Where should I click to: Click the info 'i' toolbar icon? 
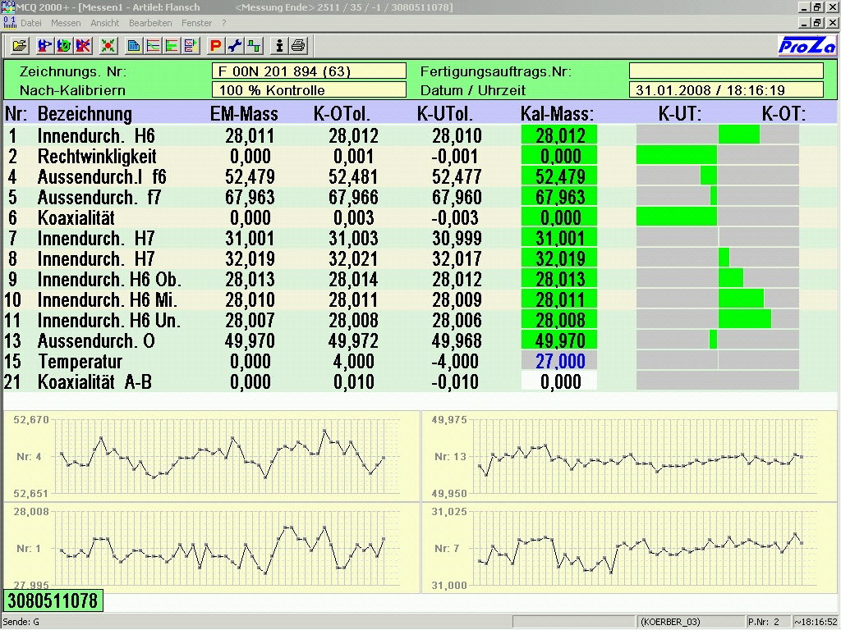tap(279, 45)
